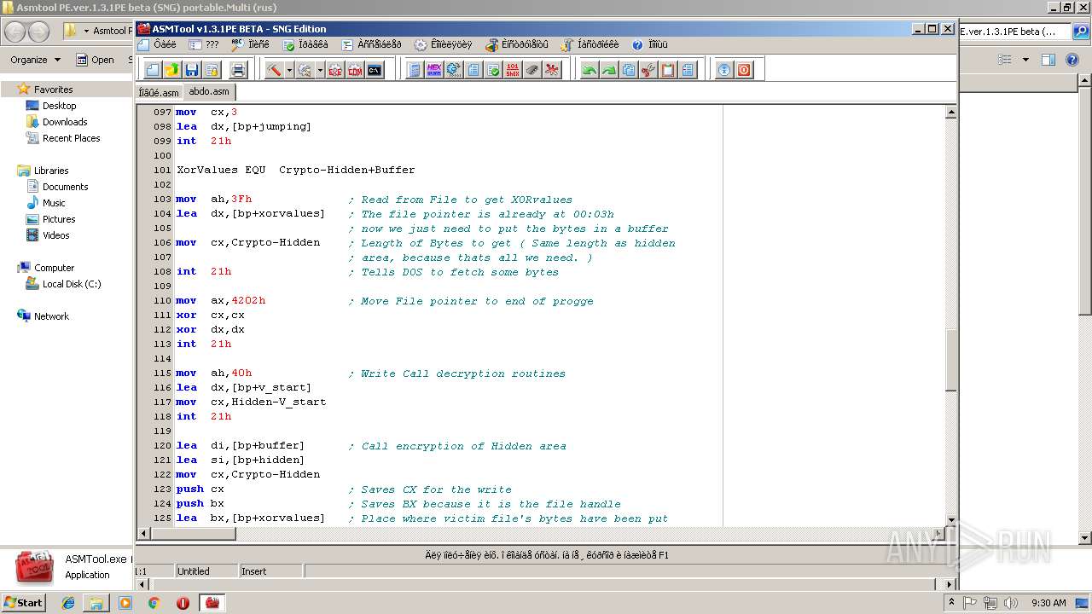The image size is (1092, 614).
Task: Click the document icon after the gear
Action: 473,70
